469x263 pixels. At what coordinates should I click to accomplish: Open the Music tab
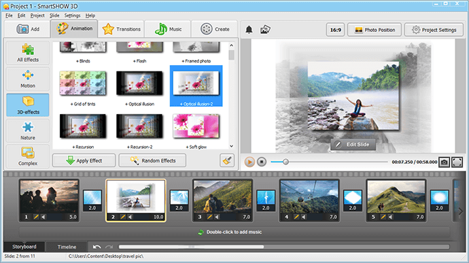(167, 29)
